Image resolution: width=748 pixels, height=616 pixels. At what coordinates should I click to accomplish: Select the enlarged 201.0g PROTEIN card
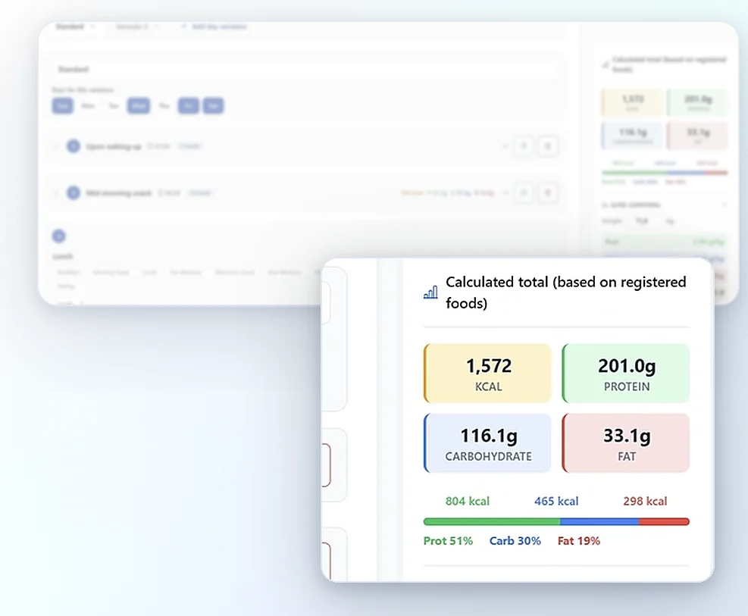click(626, 374)
